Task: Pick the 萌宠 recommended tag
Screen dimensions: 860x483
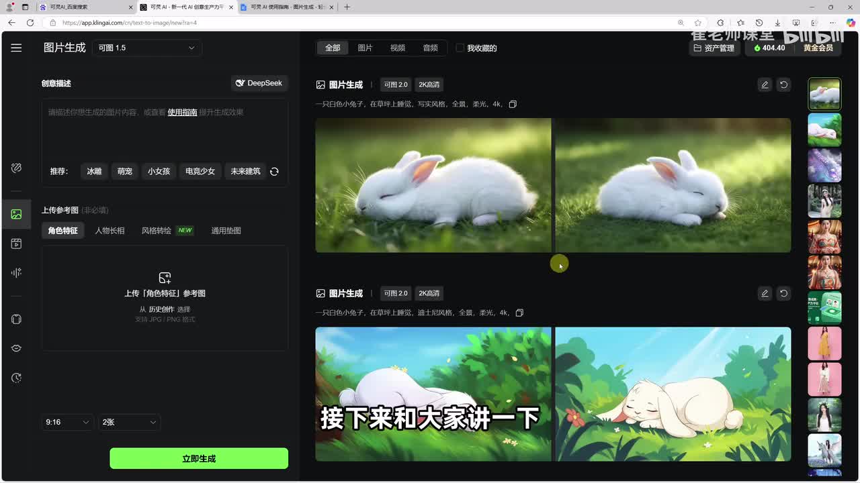Action: [x=125, y=171]
